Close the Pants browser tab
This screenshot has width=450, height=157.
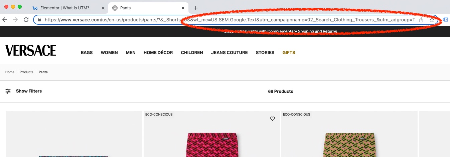pyautogui.click(x=183, y=8)
